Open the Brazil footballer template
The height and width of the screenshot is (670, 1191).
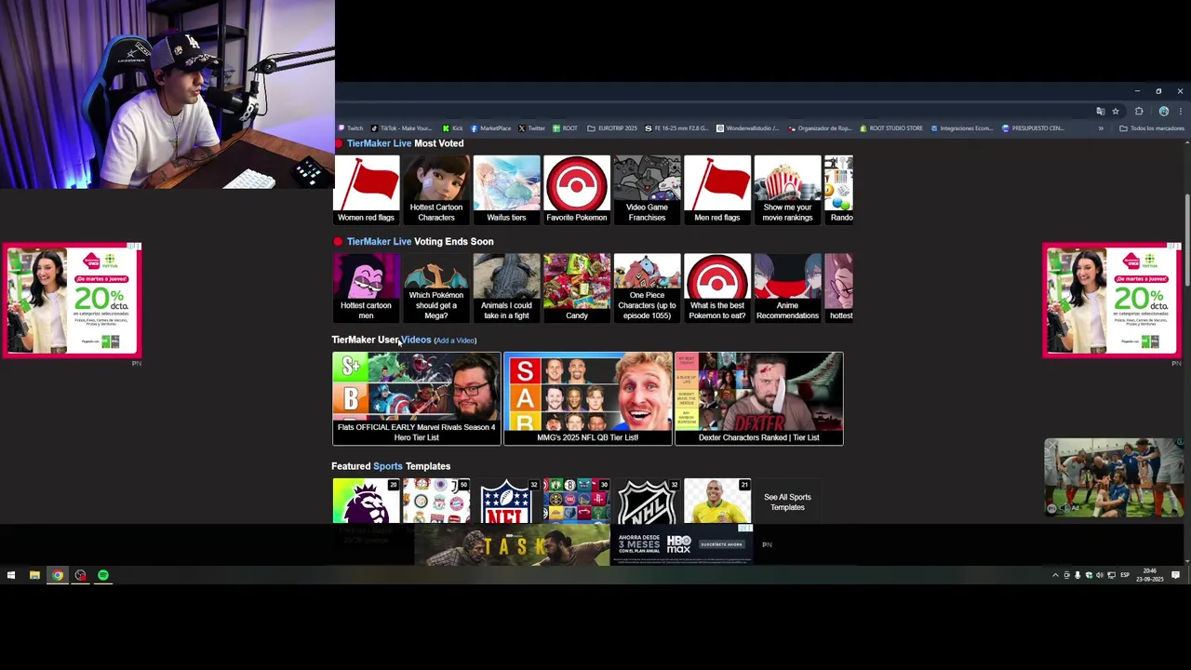pyautogui.click(x=717, y=501)
